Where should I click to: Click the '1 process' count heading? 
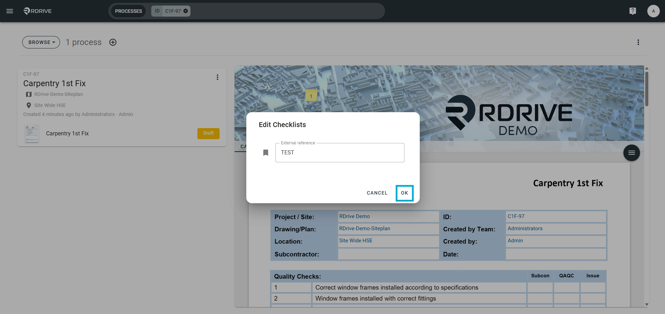[x=84, y=42]
